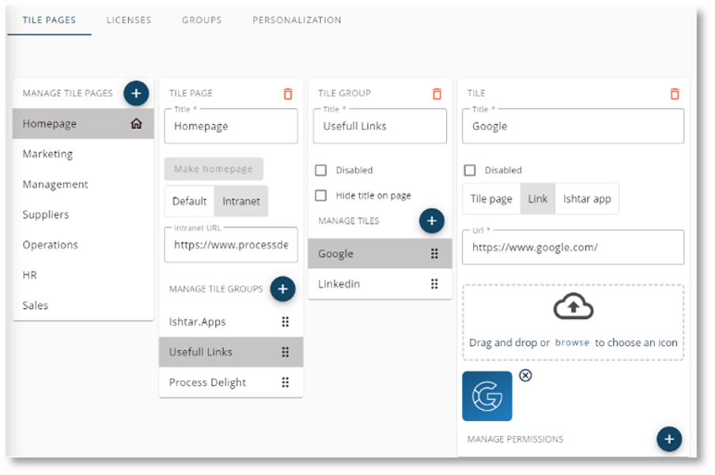Delete the Usefull Links tile group

437,94
